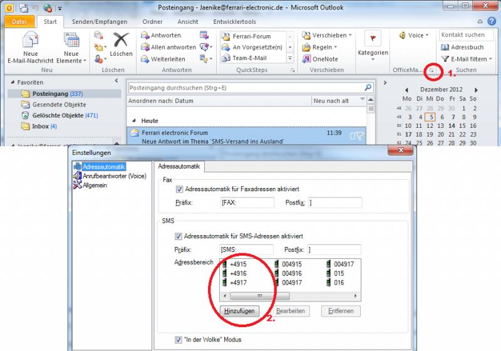Click the OneNote icon

(x=306, y=59)
